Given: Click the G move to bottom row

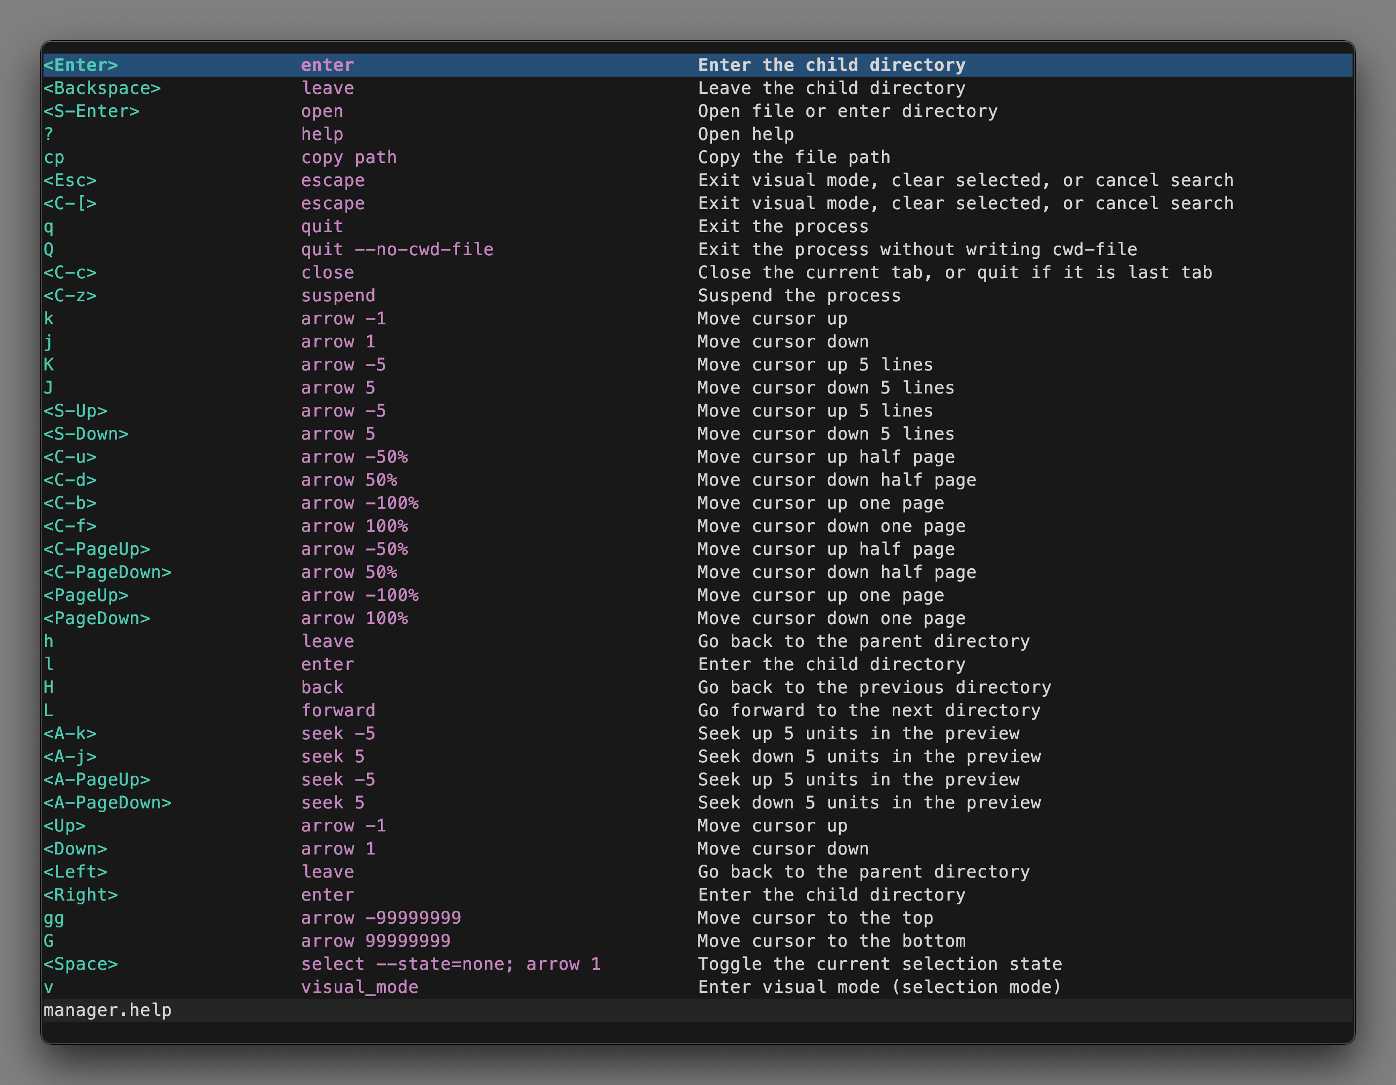Looking at the screenshot, I should pyautogui.click(x=256, y=940).
